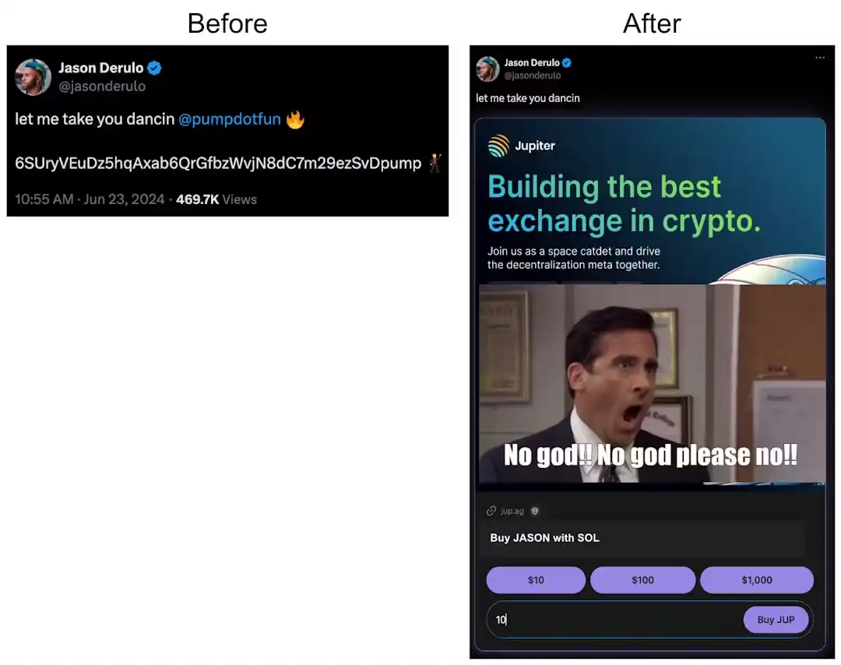Choose the $10 amount button
Viewport: 841px width, 665px height.
(x=536, y=580)
